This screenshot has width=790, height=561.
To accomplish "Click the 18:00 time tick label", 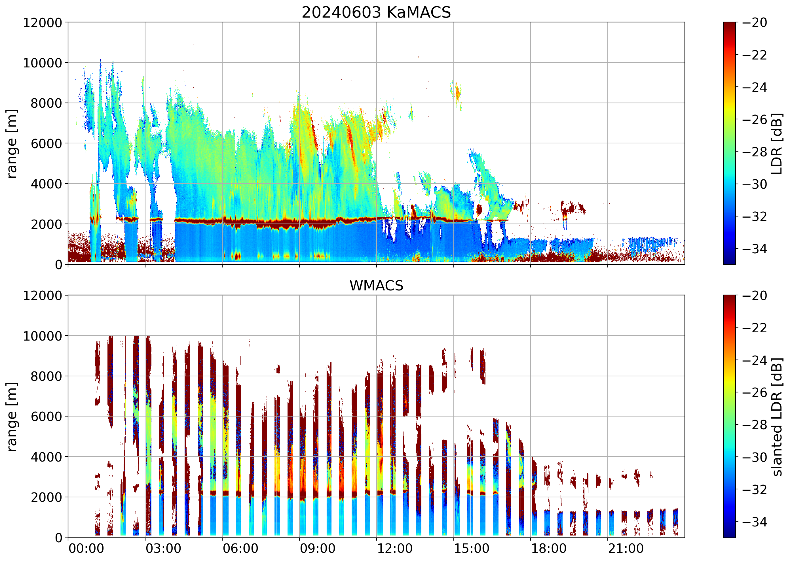I will (x=549, y=549).
